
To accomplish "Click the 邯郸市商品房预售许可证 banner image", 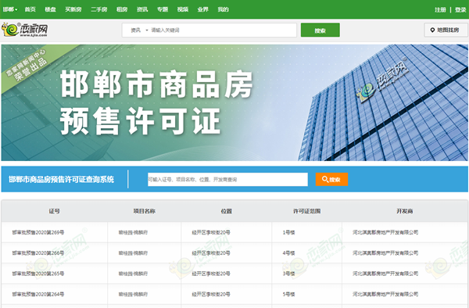I will point(234,102).
